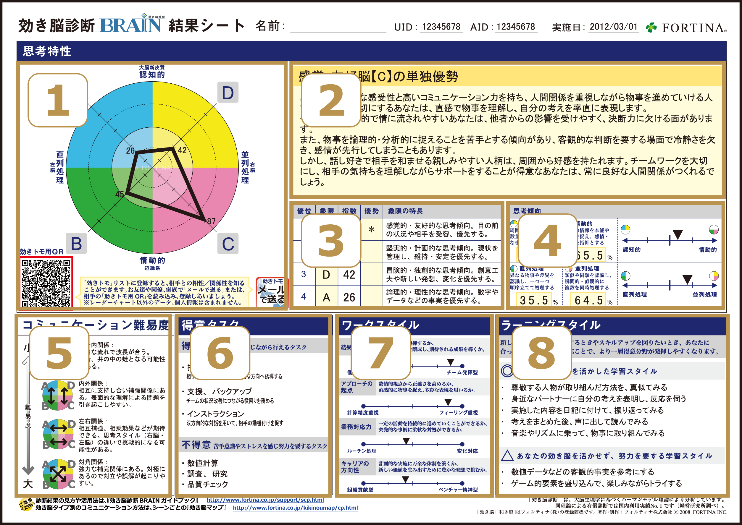Screen dimensions: 742x525
Task: Click the pie icon above the 直列処理 slider end
Action: (625, 276)
